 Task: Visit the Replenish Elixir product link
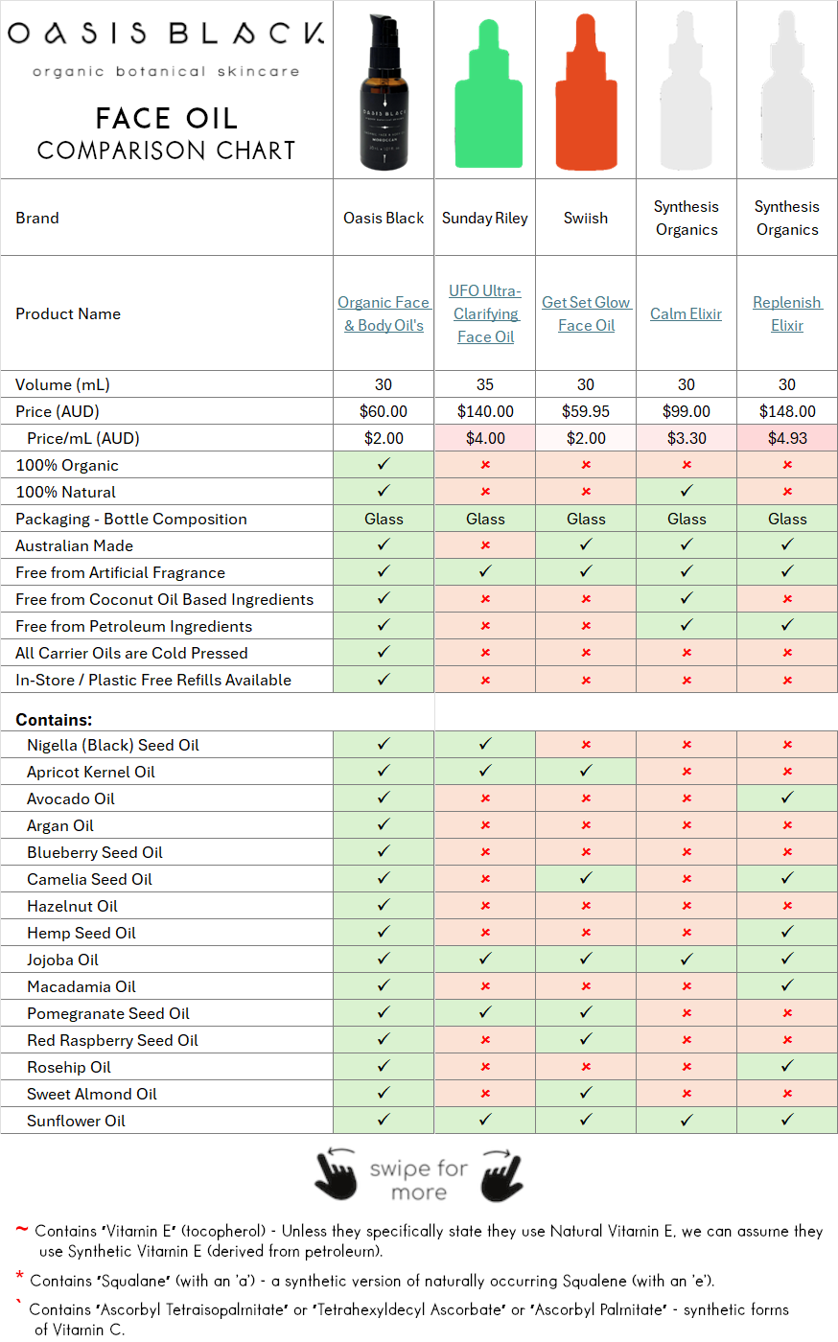click(787, 313)
